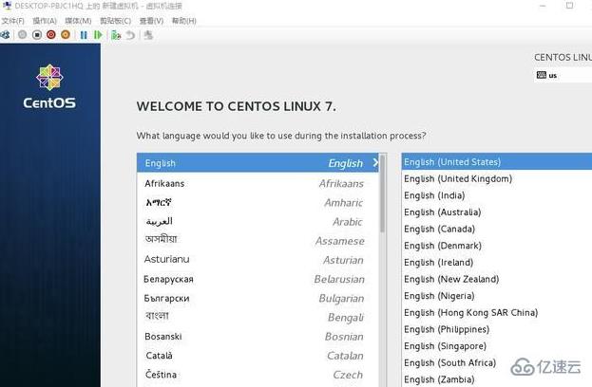Choose Català in the language list
This screenshot has width=592, height=387.
(x=258, y=356)
